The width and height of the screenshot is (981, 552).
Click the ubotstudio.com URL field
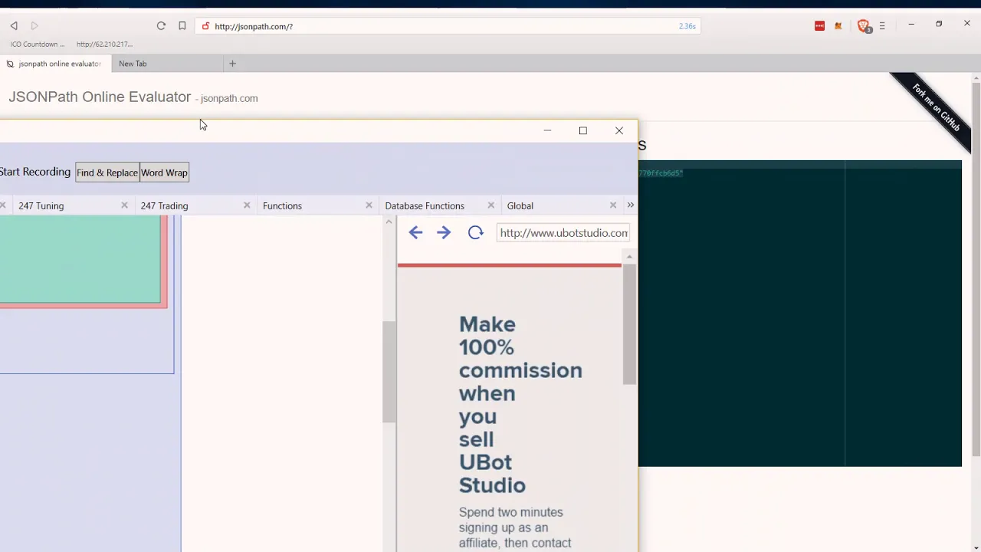[563, 233]
